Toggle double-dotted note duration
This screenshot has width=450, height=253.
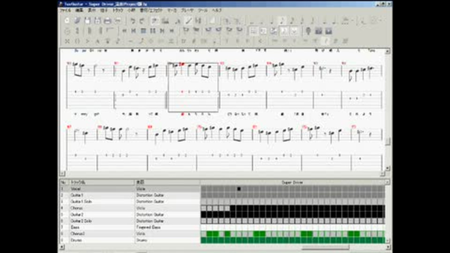click(x=335, y=21)
